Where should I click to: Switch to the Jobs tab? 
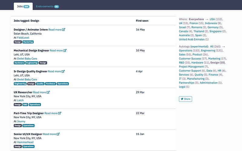coord(23,6)
